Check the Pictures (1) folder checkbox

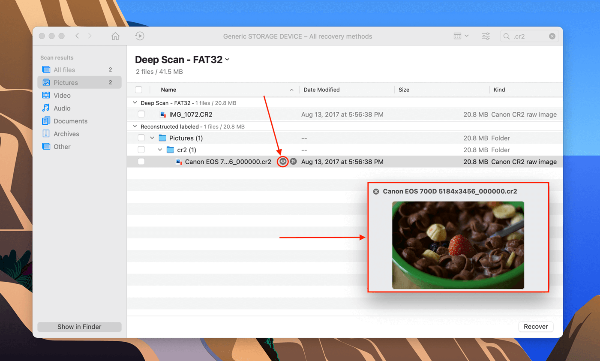141,138
